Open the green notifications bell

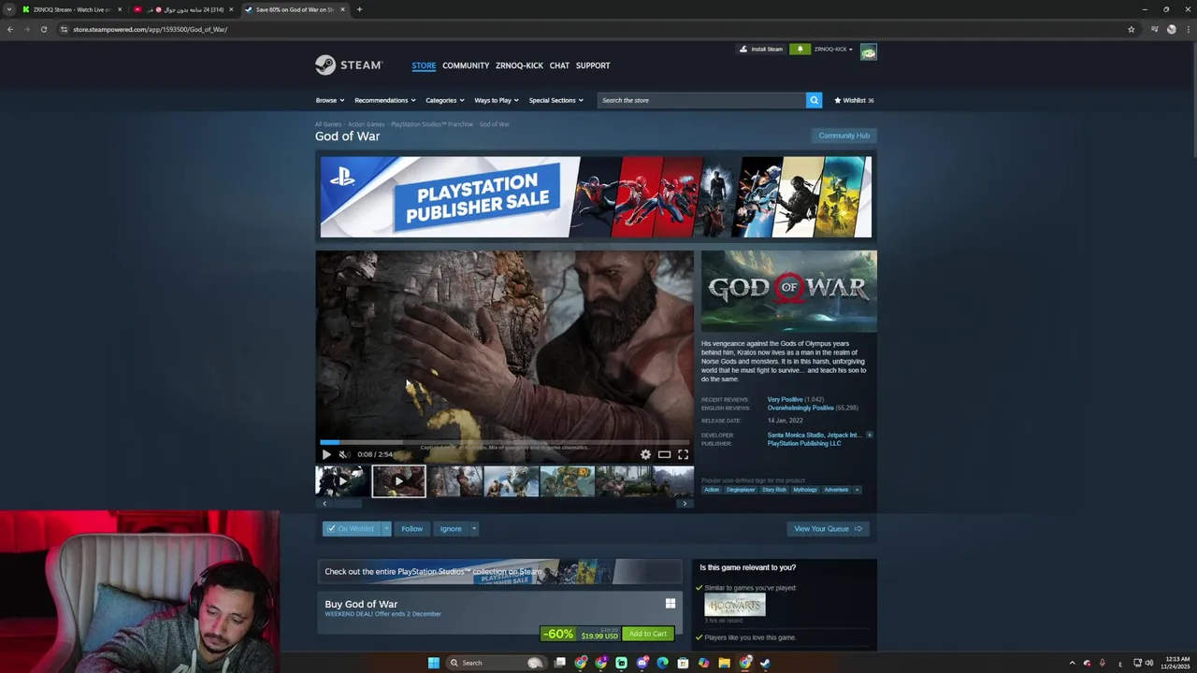click(x=800, y=49)
